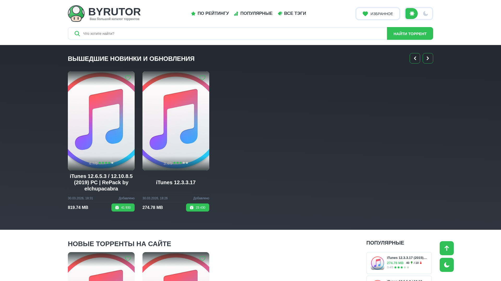The height and width of the screenshot is (281, 501).
Task: Switch to dark theme with header moon toggle
Action: 426,14
